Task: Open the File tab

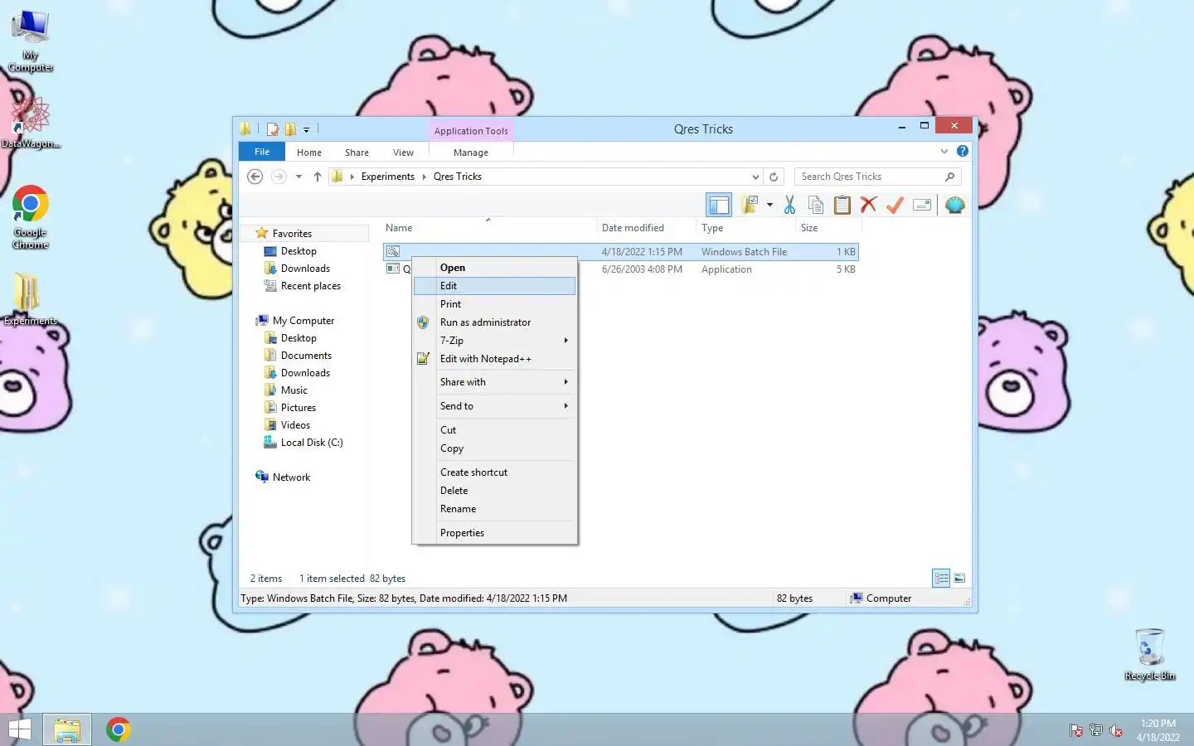Action: click(x=262, y=152)
